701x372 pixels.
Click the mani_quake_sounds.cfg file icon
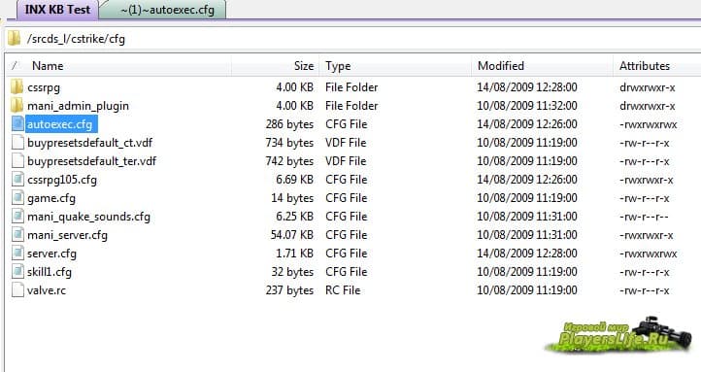pyautogui.click(x=17, y=216)
